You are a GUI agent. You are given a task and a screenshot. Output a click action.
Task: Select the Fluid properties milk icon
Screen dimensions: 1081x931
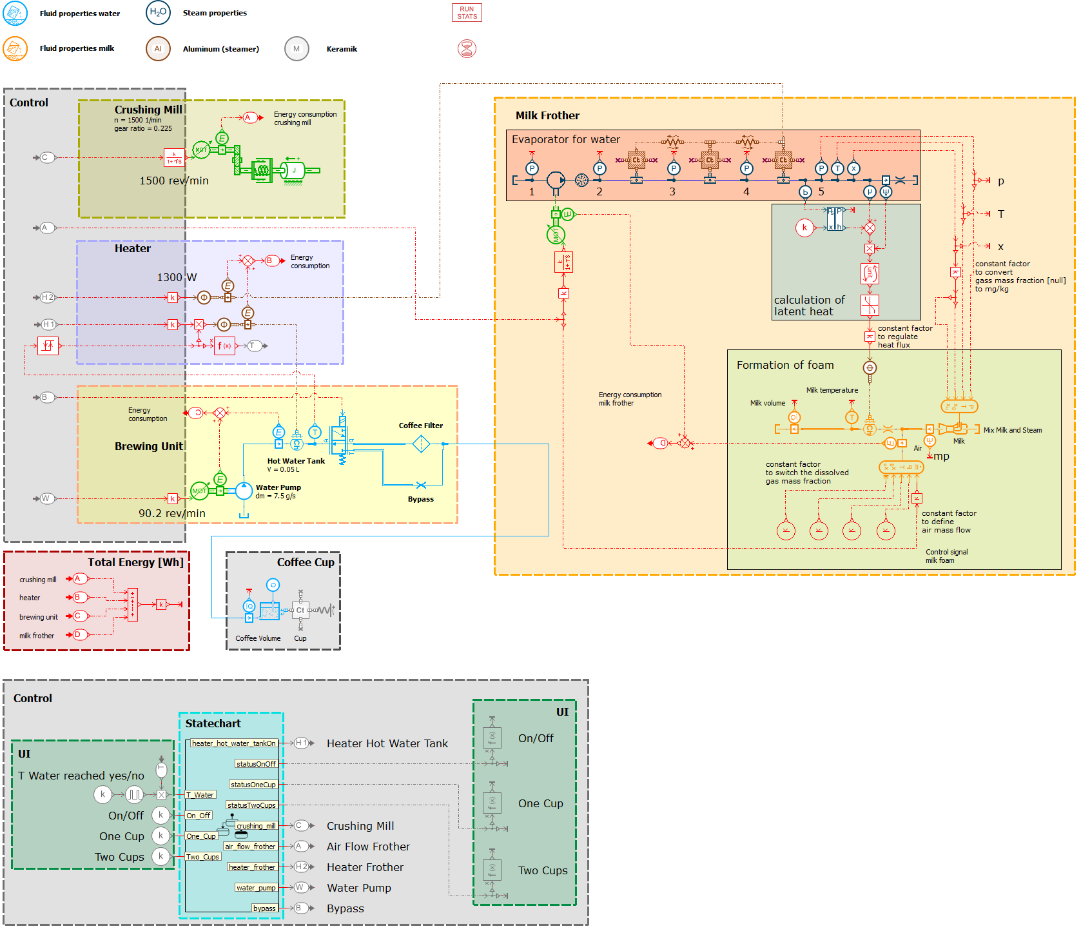tap(14, 48)
